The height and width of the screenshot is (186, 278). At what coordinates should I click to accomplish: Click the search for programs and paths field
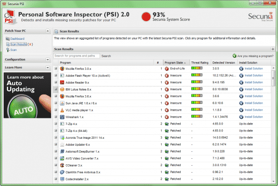pyautogui.click(x=76, y=56)
